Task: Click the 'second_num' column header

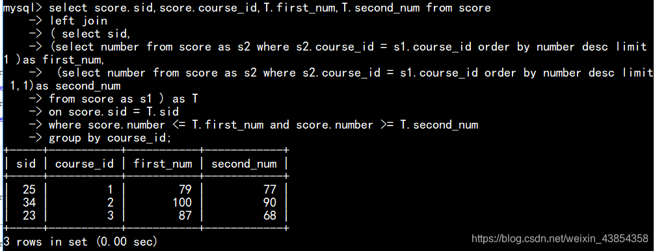Action: point(244,164)
